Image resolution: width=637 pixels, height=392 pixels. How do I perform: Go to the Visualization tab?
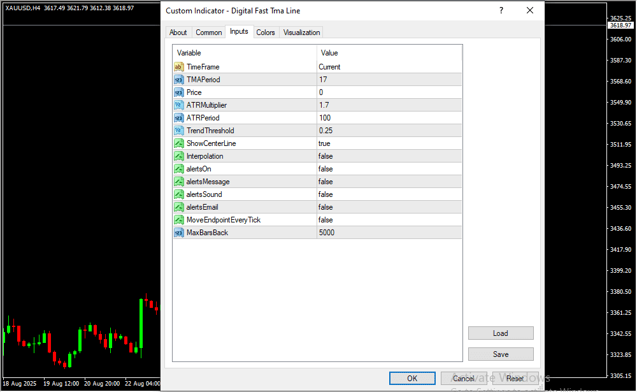click(302, 33)
